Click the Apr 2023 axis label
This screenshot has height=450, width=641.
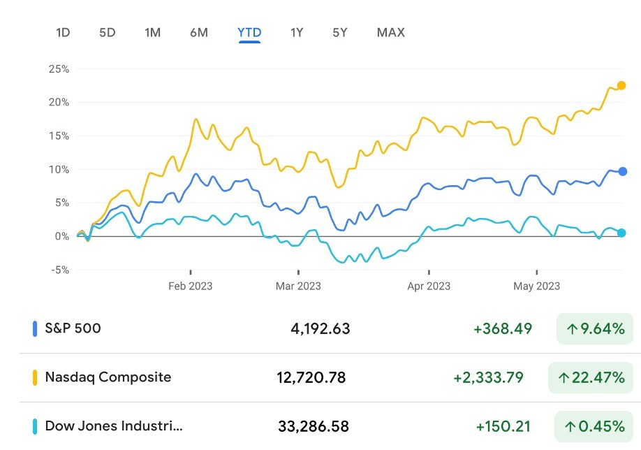click(x=429, y=286)
